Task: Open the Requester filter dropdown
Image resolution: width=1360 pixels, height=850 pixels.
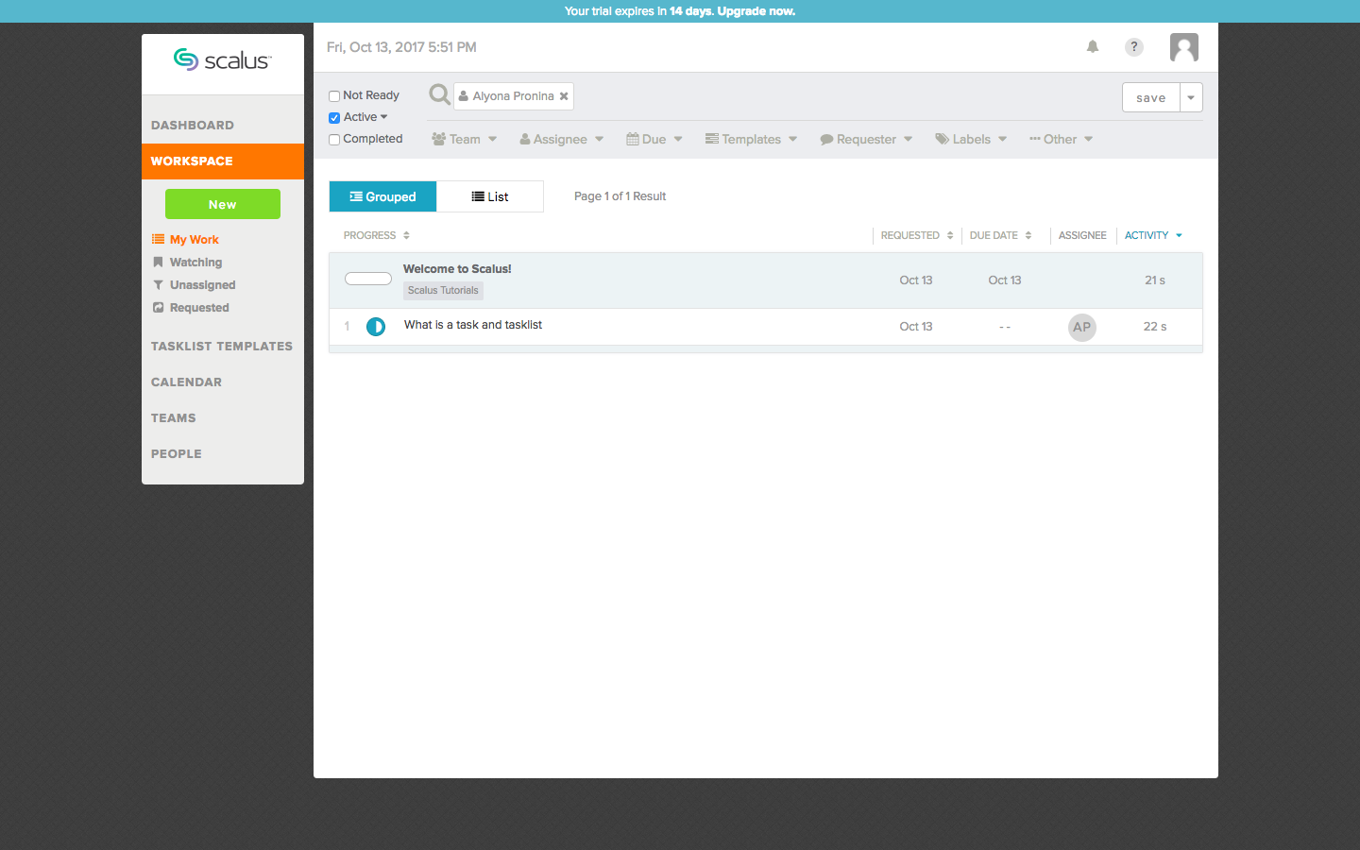Action: click(x=866, y=139)
